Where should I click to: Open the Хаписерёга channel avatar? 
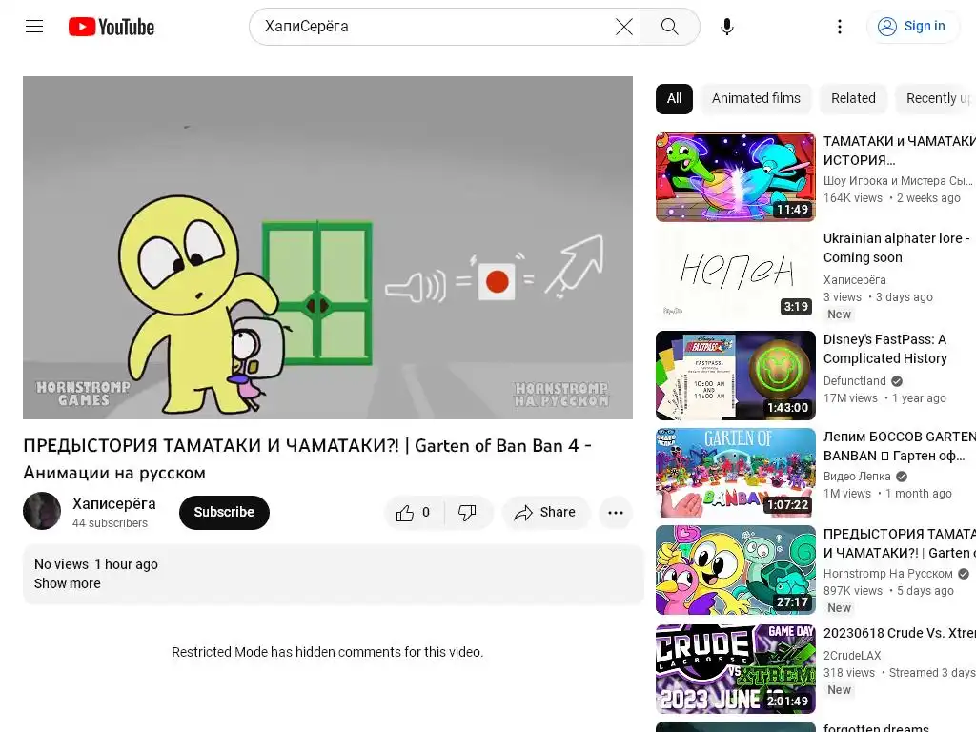coord(42,511)
